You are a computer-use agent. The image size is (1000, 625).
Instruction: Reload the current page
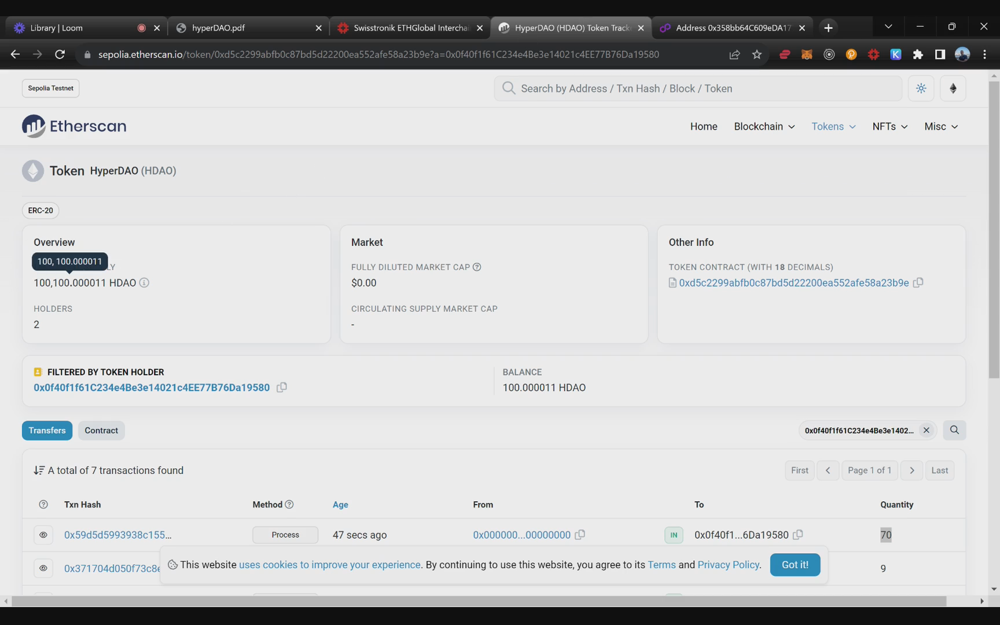click(60, 54)
